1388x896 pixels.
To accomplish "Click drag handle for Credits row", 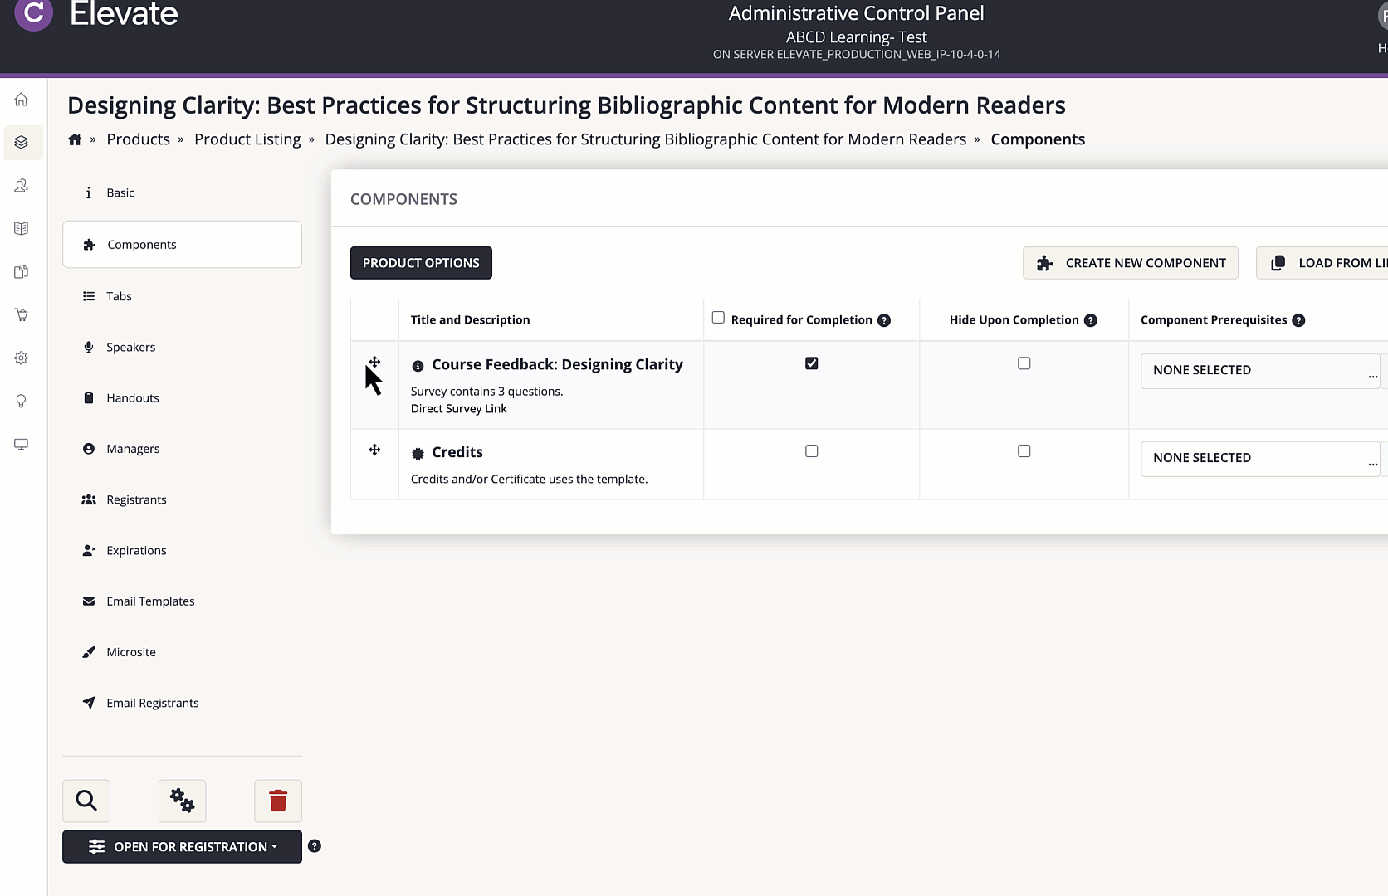I will point(374,450).
